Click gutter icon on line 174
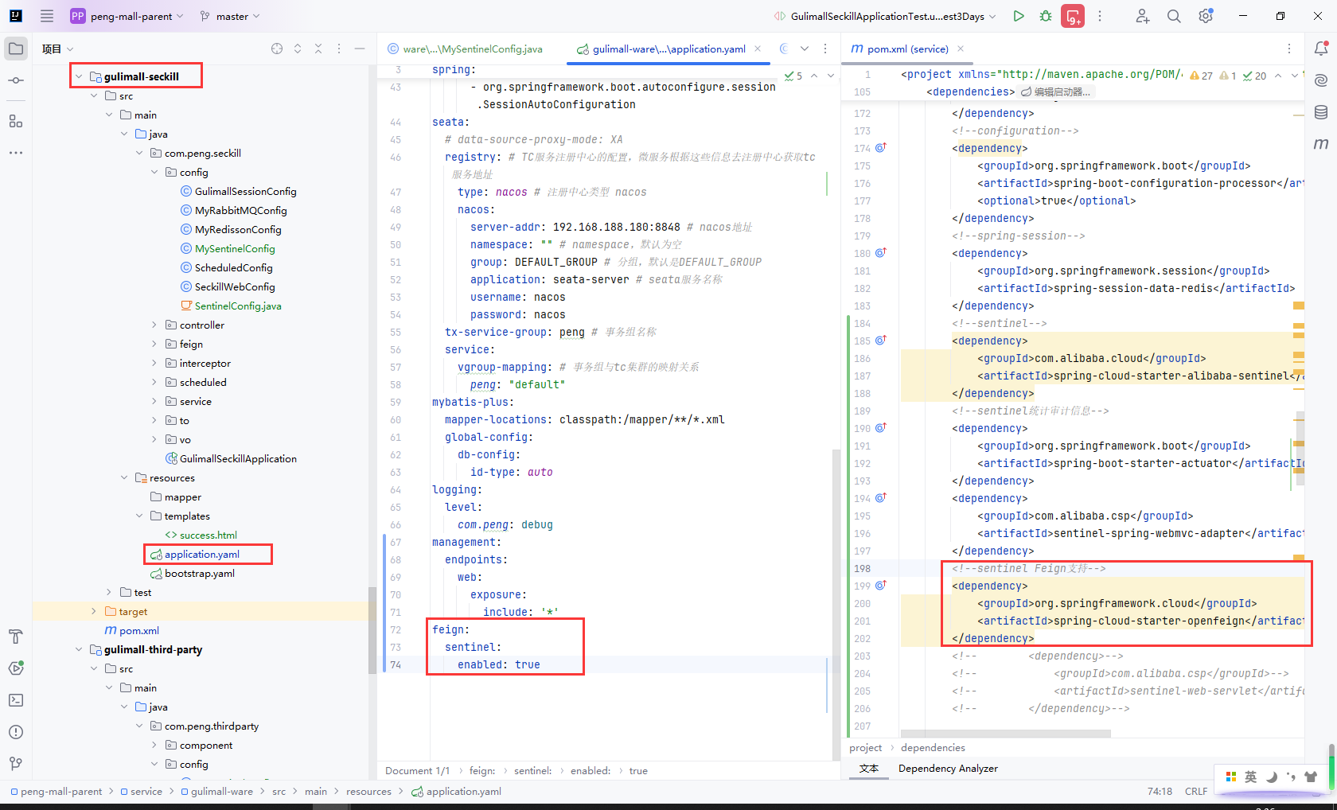The height and width of the screenshot is (810, 1337). click(881, 148)
